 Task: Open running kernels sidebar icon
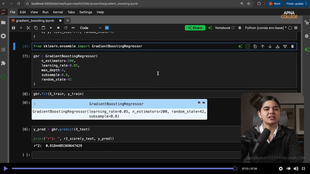[x=3, y=36]
